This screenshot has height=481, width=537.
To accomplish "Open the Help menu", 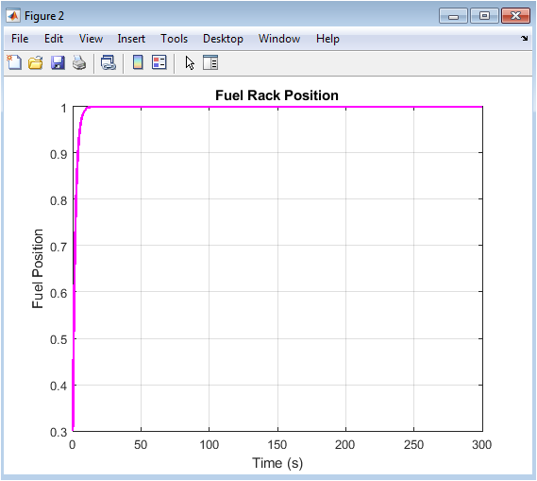I will 327,39.
